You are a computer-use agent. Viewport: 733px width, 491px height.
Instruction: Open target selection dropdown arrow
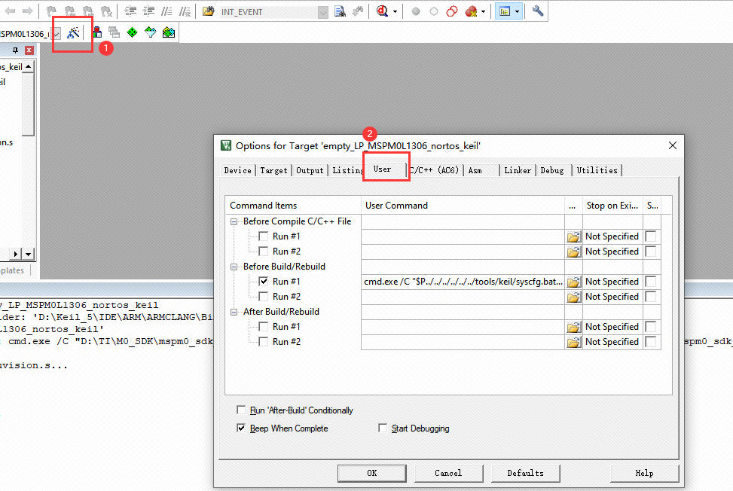56,34
